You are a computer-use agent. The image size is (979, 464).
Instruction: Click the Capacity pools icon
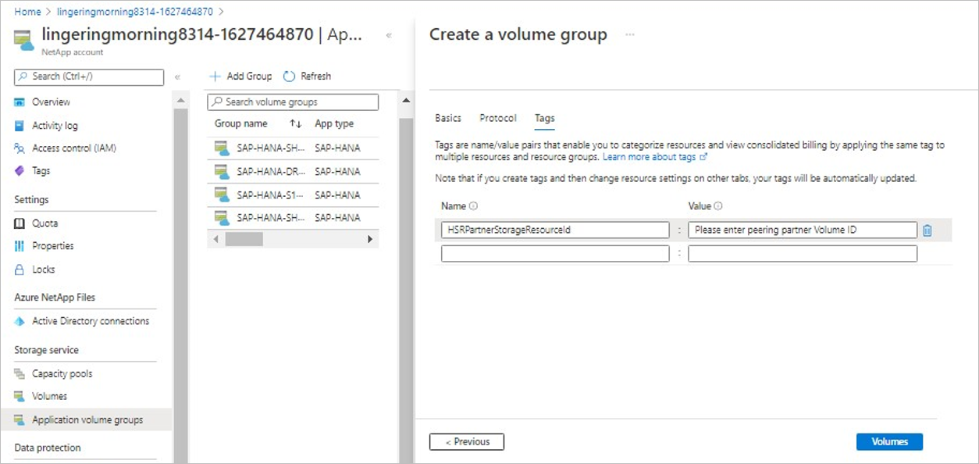[20, 374]
